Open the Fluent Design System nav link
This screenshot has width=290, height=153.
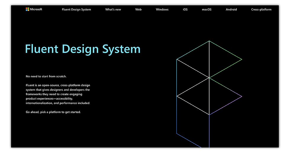click(76, 9)
